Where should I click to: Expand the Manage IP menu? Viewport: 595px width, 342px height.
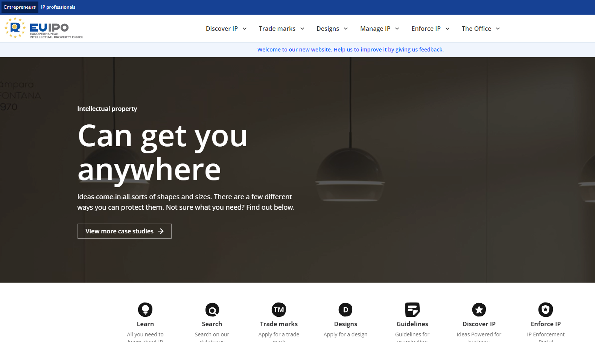point(379,29)
